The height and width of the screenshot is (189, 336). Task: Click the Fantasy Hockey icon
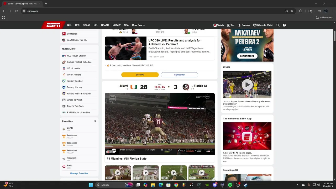coord(64,87)
